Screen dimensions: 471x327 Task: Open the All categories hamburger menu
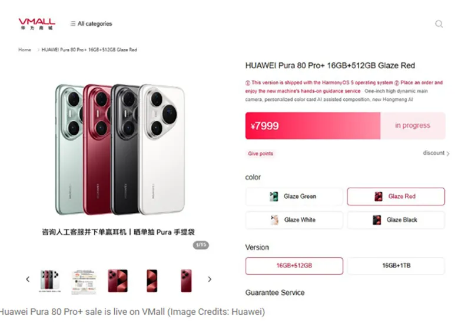click(91, 24)
